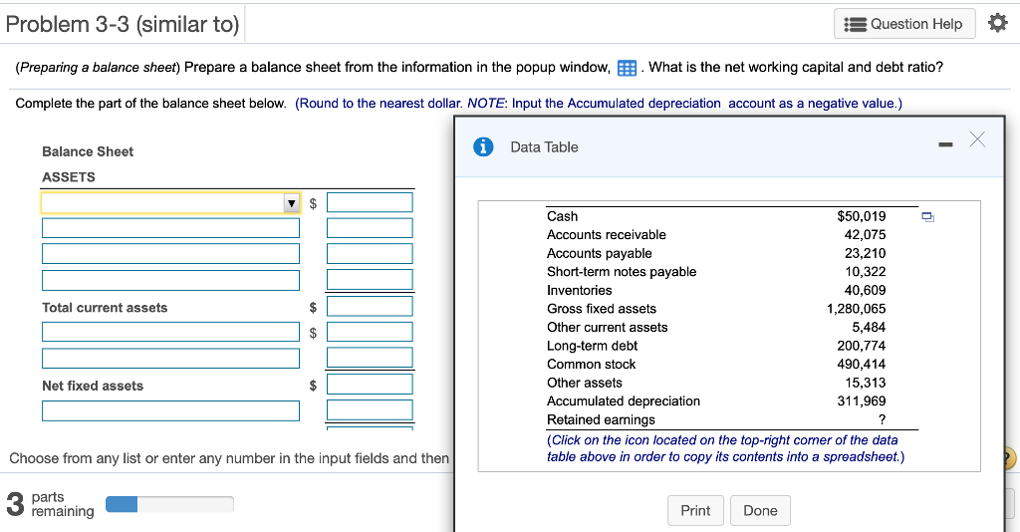Click the Done button

pos(760,510)
